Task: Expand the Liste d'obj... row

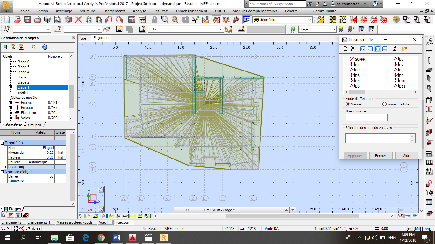Action: tap(5, 167)
